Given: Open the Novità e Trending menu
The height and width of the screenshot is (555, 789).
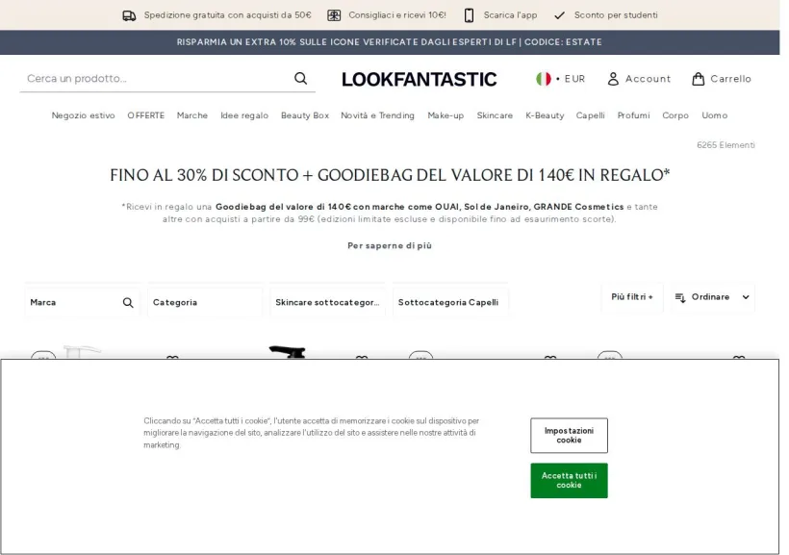Looking at the screenshot, I should (x=377, y=115).
